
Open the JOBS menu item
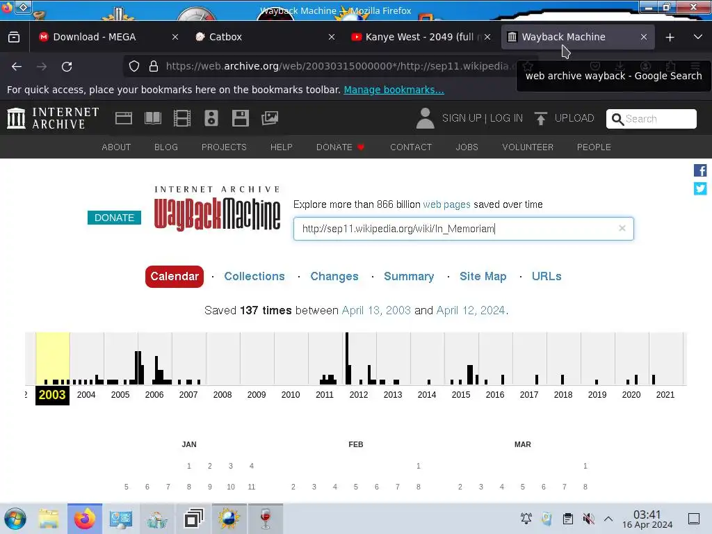[467, 147]
